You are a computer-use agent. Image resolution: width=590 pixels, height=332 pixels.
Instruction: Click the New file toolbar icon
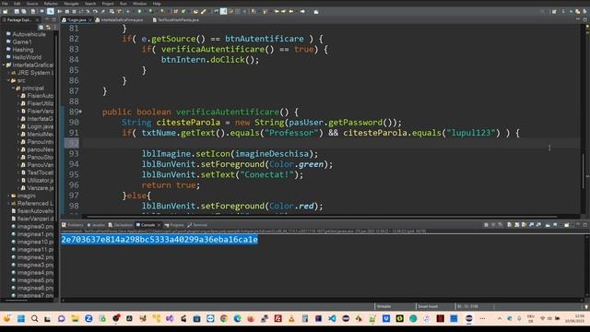click(5, 12)
